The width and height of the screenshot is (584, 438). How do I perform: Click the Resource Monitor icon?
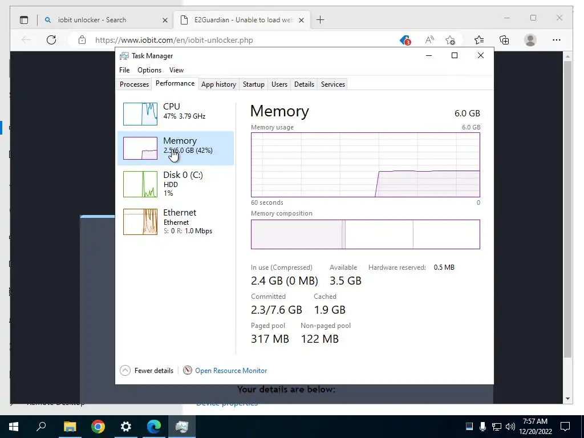pyautogui.click(x=188, y=370)
